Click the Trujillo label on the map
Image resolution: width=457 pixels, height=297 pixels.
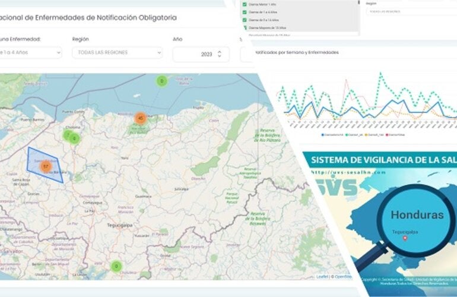(x=198, y=108)
